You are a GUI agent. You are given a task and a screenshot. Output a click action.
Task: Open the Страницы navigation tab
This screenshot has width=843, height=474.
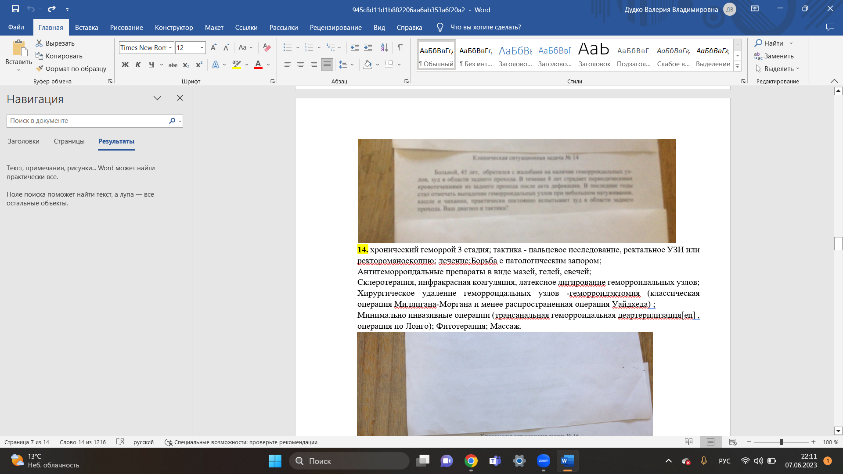69,141
